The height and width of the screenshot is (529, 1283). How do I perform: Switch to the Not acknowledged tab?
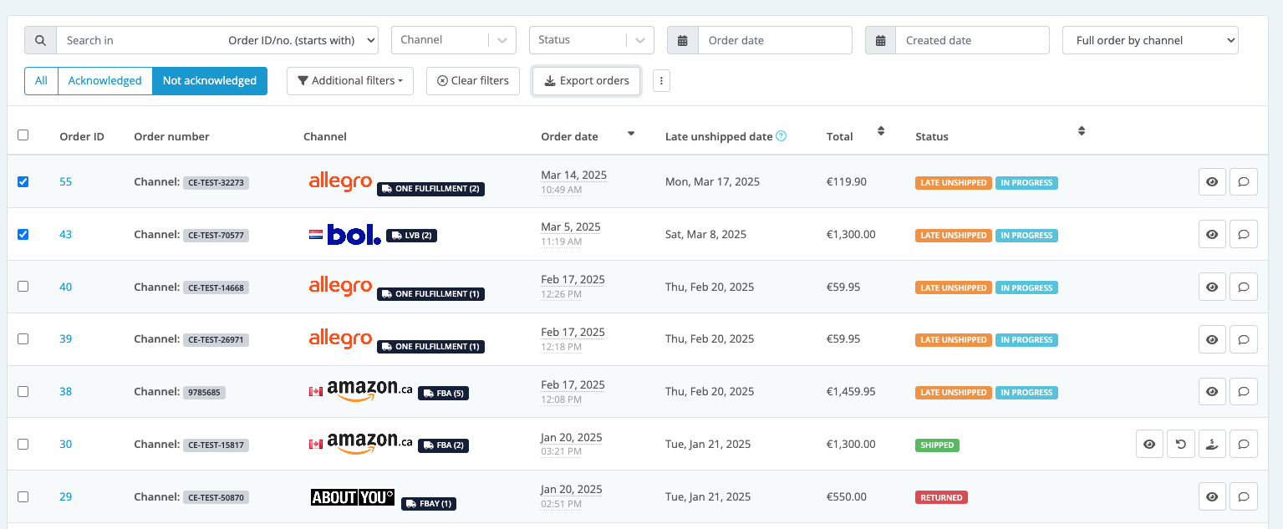210,81
